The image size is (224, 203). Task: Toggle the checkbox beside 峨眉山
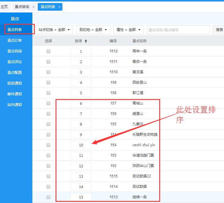(48, 114)
